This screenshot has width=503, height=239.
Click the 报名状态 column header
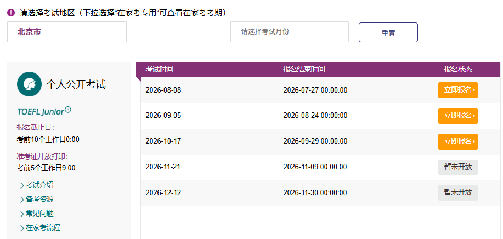(x=458, y=70)
